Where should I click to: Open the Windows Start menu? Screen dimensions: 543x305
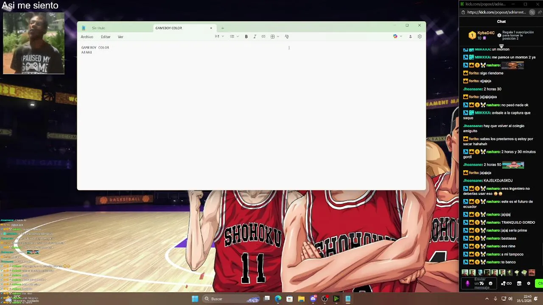click(195, 299)
